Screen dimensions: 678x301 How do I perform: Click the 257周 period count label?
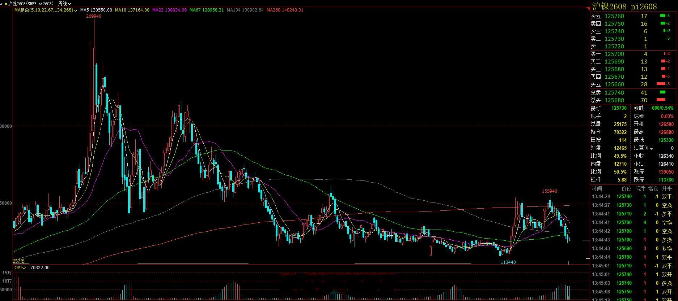pyautogui.click(x=19, y=261)
